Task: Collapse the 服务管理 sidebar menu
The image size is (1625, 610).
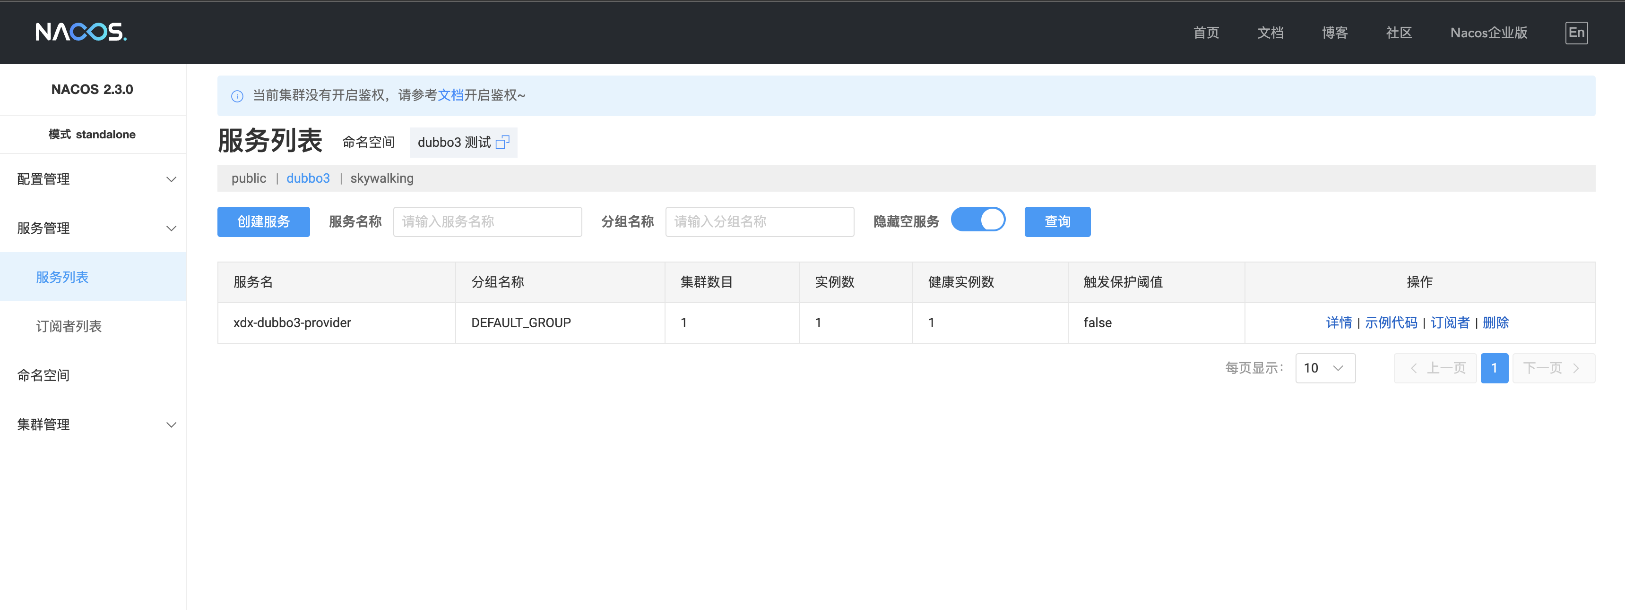Action: (x=94, y=228)
